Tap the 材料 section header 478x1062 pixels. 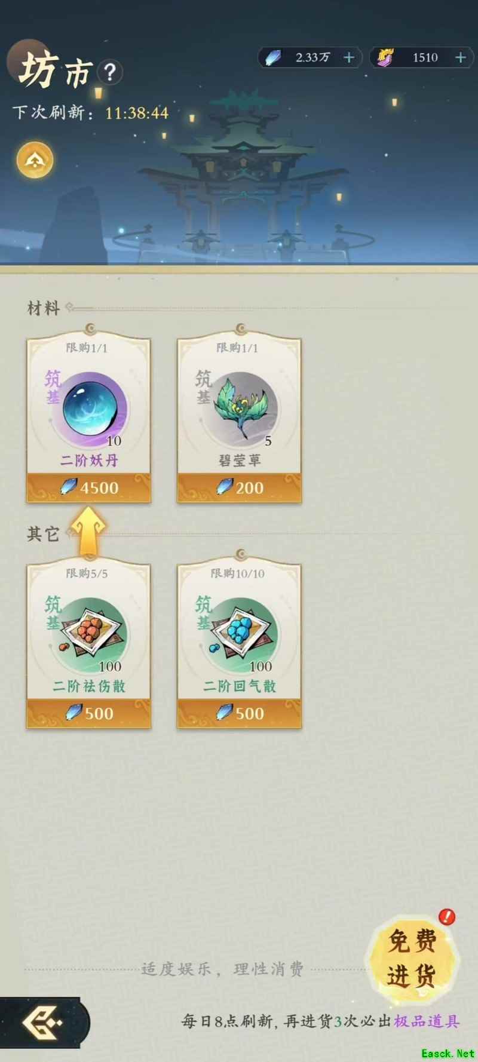pyautogui.click(x=43, y=308)
